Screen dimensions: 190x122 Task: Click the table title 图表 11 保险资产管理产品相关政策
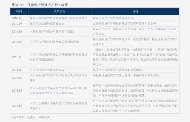[40, 5]
